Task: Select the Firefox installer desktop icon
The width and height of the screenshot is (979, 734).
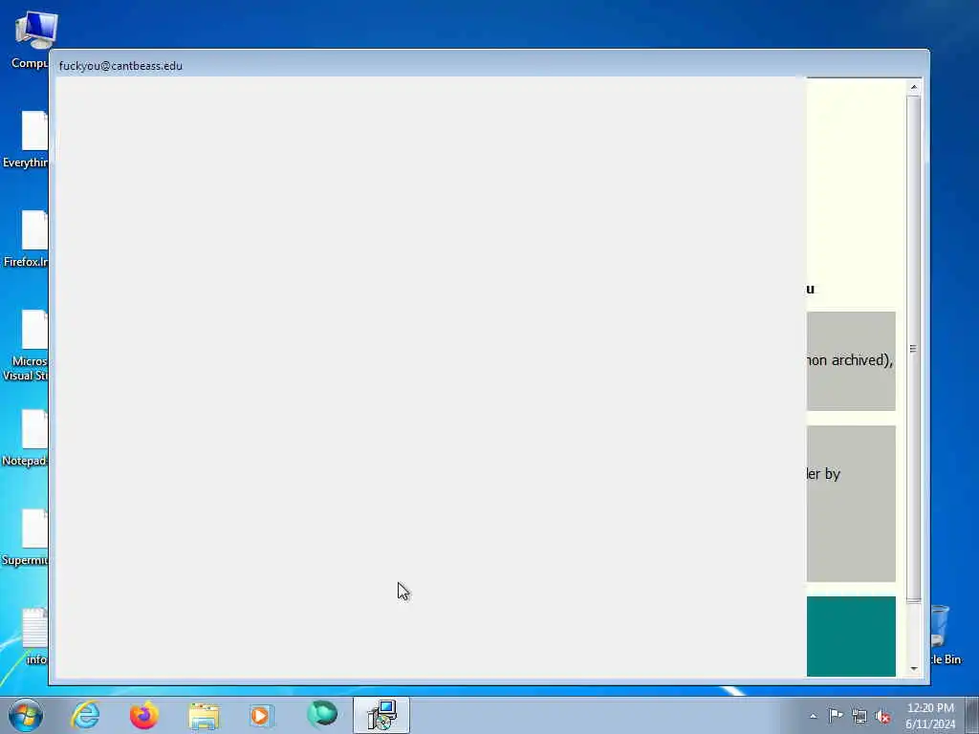Action: (x=25, y=239)
